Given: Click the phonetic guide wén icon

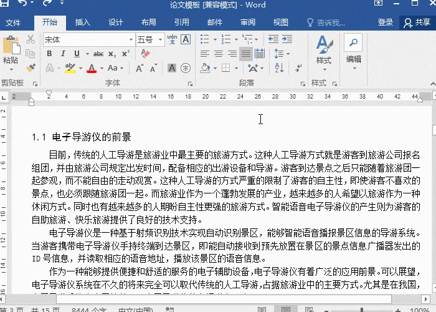Looking at the screenshot, I should (172, 39).
